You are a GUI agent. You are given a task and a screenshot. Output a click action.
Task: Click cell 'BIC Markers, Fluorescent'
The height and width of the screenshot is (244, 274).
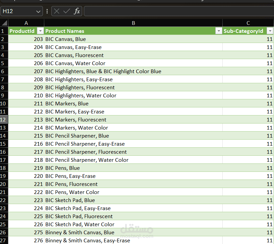point(133,119)
